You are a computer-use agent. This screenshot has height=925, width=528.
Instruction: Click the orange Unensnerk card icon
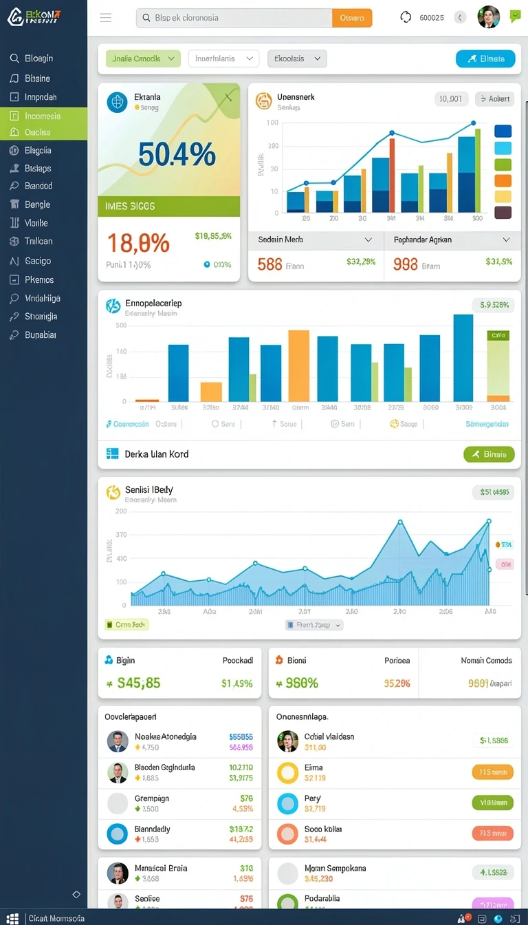[264, 102]
